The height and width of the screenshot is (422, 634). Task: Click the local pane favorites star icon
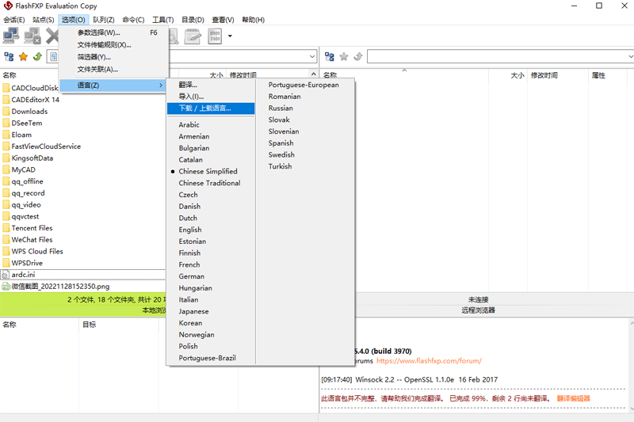coord(23,57)
